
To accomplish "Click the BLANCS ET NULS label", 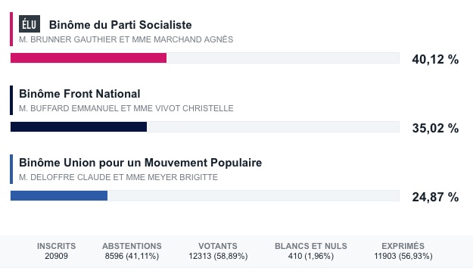I will click(311, 246).
